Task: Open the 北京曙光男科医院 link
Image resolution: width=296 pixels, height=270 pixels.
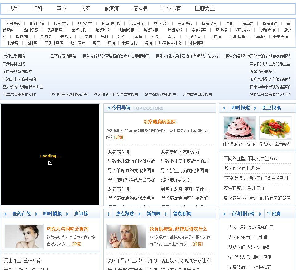Action: click(x=197, y=95)
